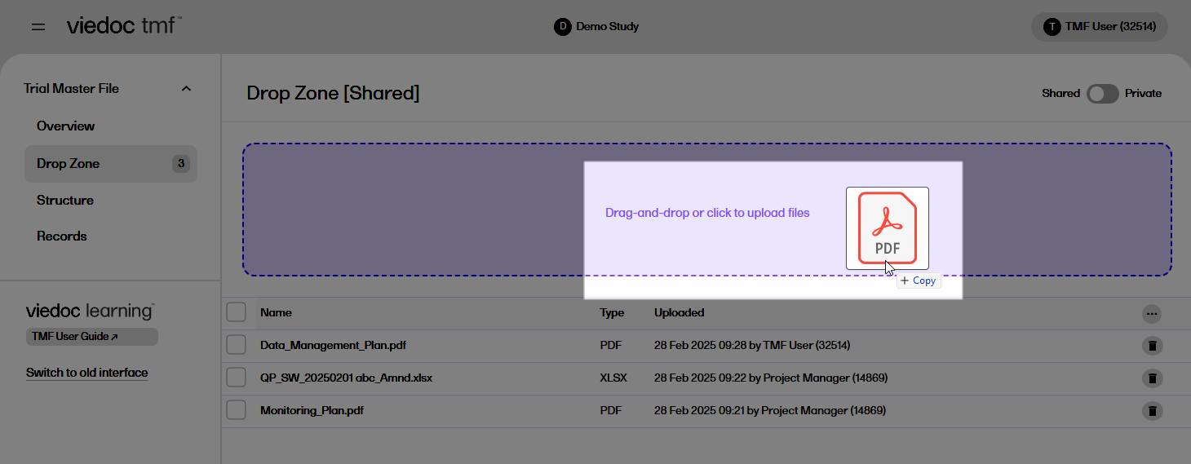This screenshot has height=464, width=1191.
Task: Delete the Data_Management_Plan.pdf file
Action: [x=1152, y=346]
